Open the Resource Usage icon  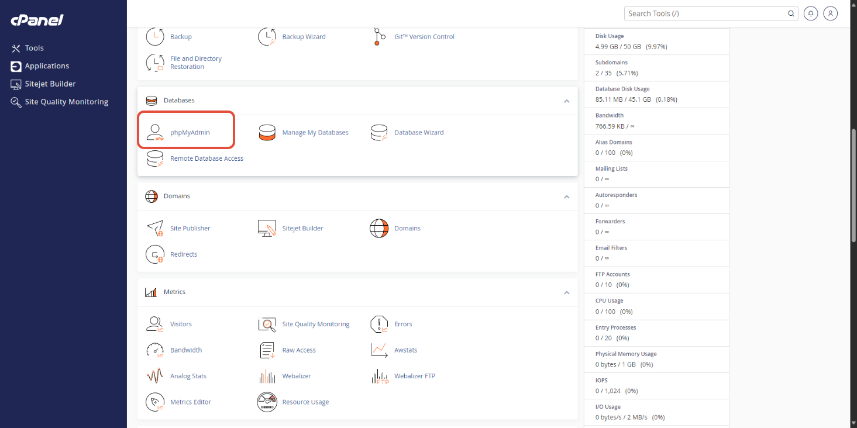tap(267, 402)
